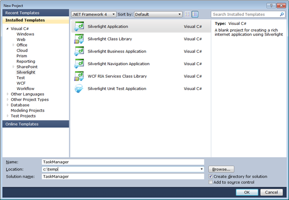Click the Silverlight Unit Test Application icon

tap(79, 89)
